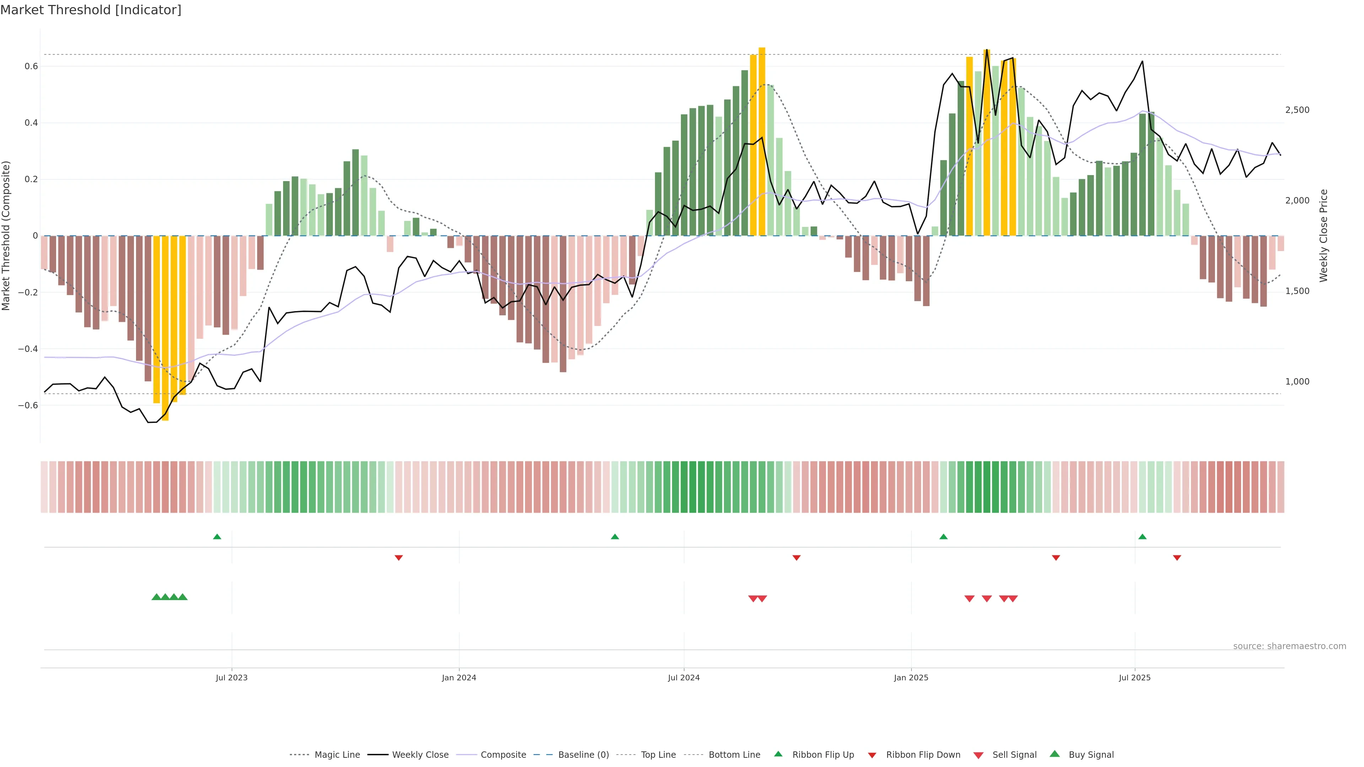
Task: Click the ribbon flip up marker near Jul 2025
Action: click(1142, 537)
